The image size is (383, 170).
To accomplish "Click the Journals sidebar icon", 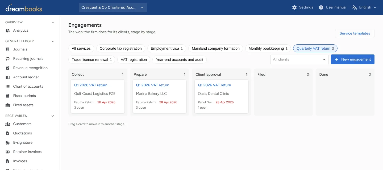I will click(x=8, y=49).
